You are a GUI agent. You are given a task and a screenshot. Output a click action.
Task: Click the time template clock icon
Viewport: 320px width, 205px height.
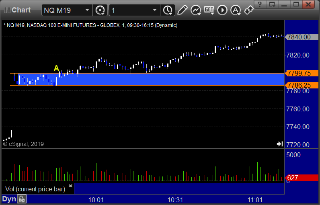pyautogui.click(x=168, y=10)
